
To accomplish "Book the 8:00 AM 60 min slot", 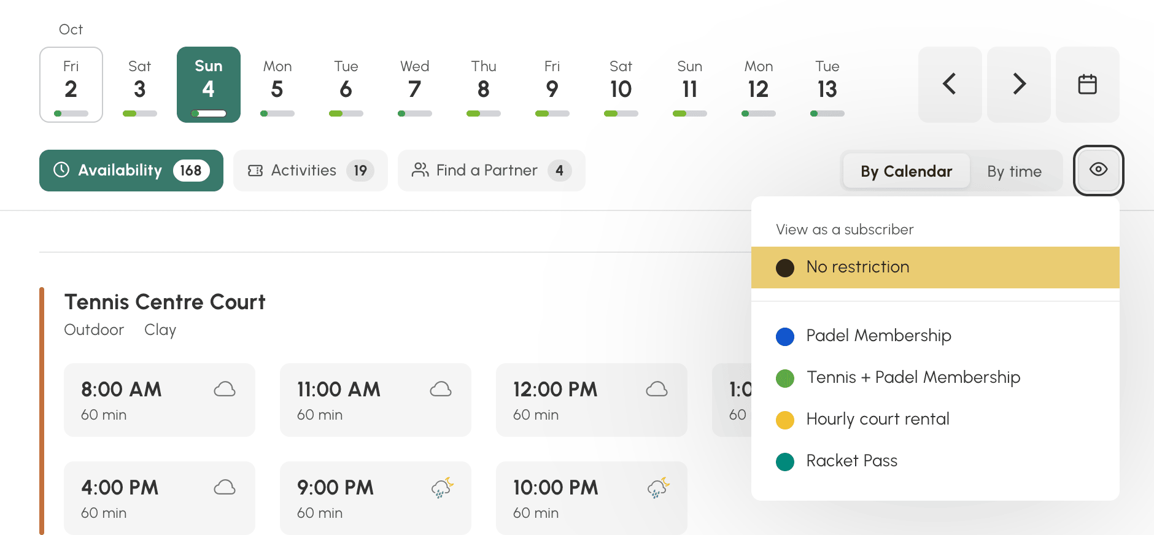I will coord(160,400).
